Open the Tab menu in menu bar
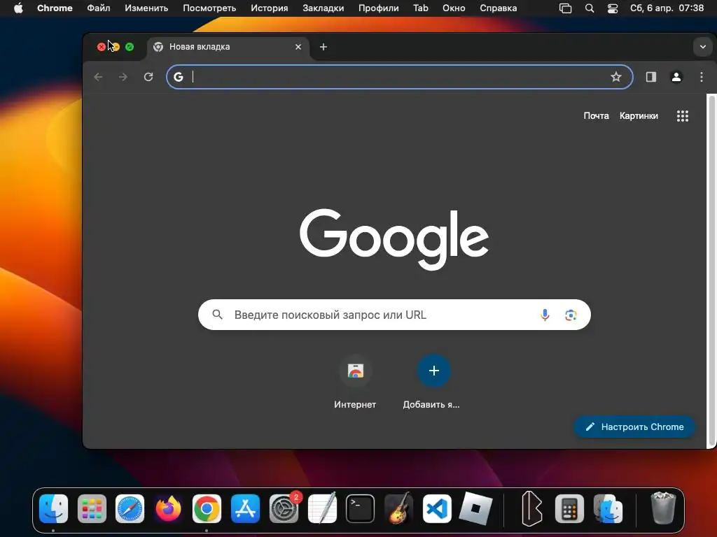717x537 pixels. [x=421, y=8]
